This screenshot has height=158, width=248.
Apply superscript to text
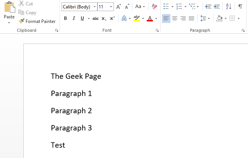tap(112, 18)
